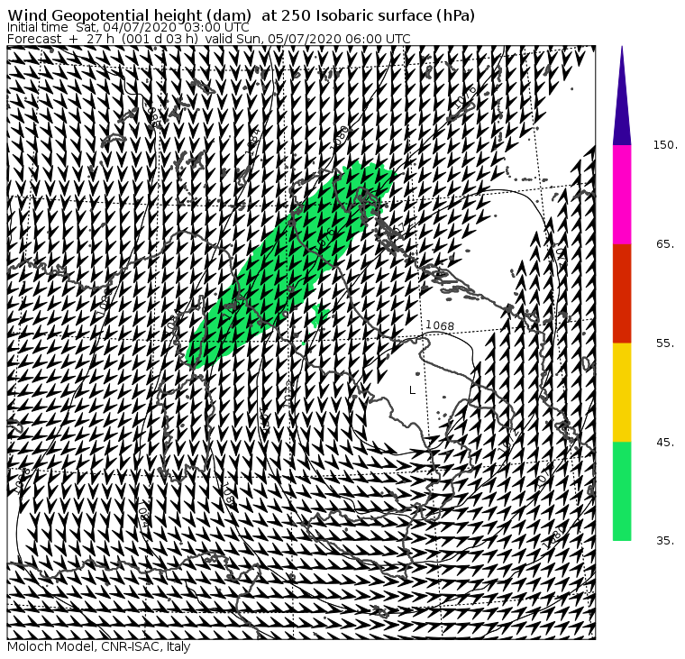Click the dark blue arrow tip of the legend
The image size is (685, 659).
622,96
